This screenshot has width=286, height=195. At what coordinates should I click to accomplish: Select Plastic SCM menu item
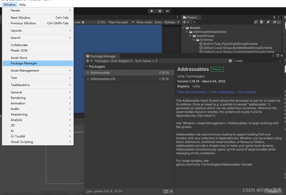(38, 50)
